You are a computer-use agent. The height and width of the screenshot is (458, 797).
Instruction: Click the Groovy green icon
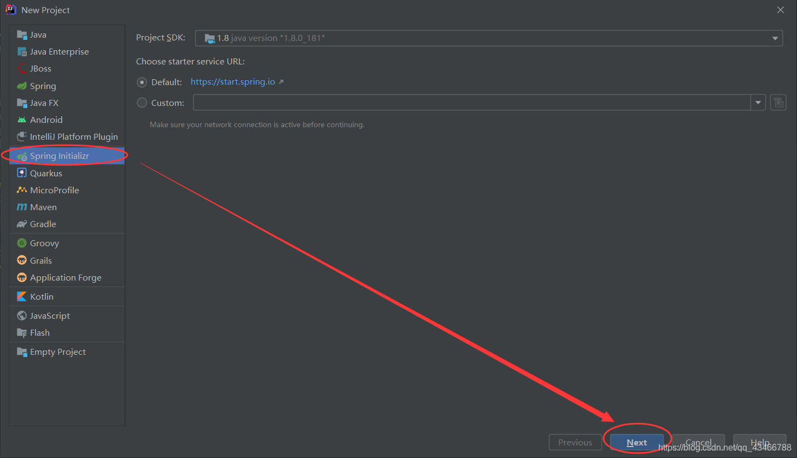tap(22, 243)
